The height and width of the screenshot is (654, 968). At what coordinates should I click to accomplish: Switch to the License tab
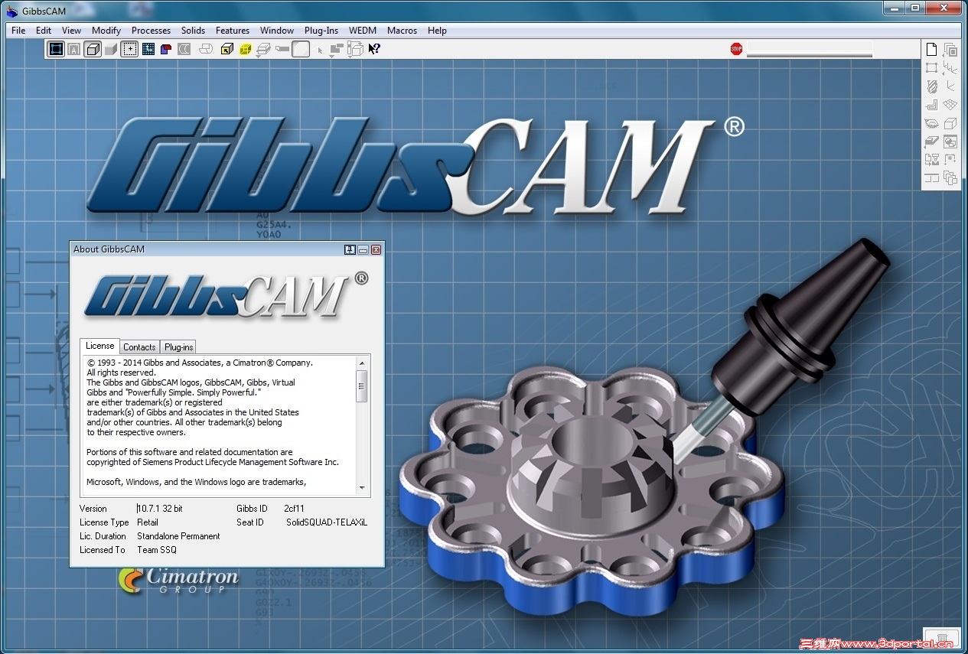pyautogui.click(x=99, y=346)
